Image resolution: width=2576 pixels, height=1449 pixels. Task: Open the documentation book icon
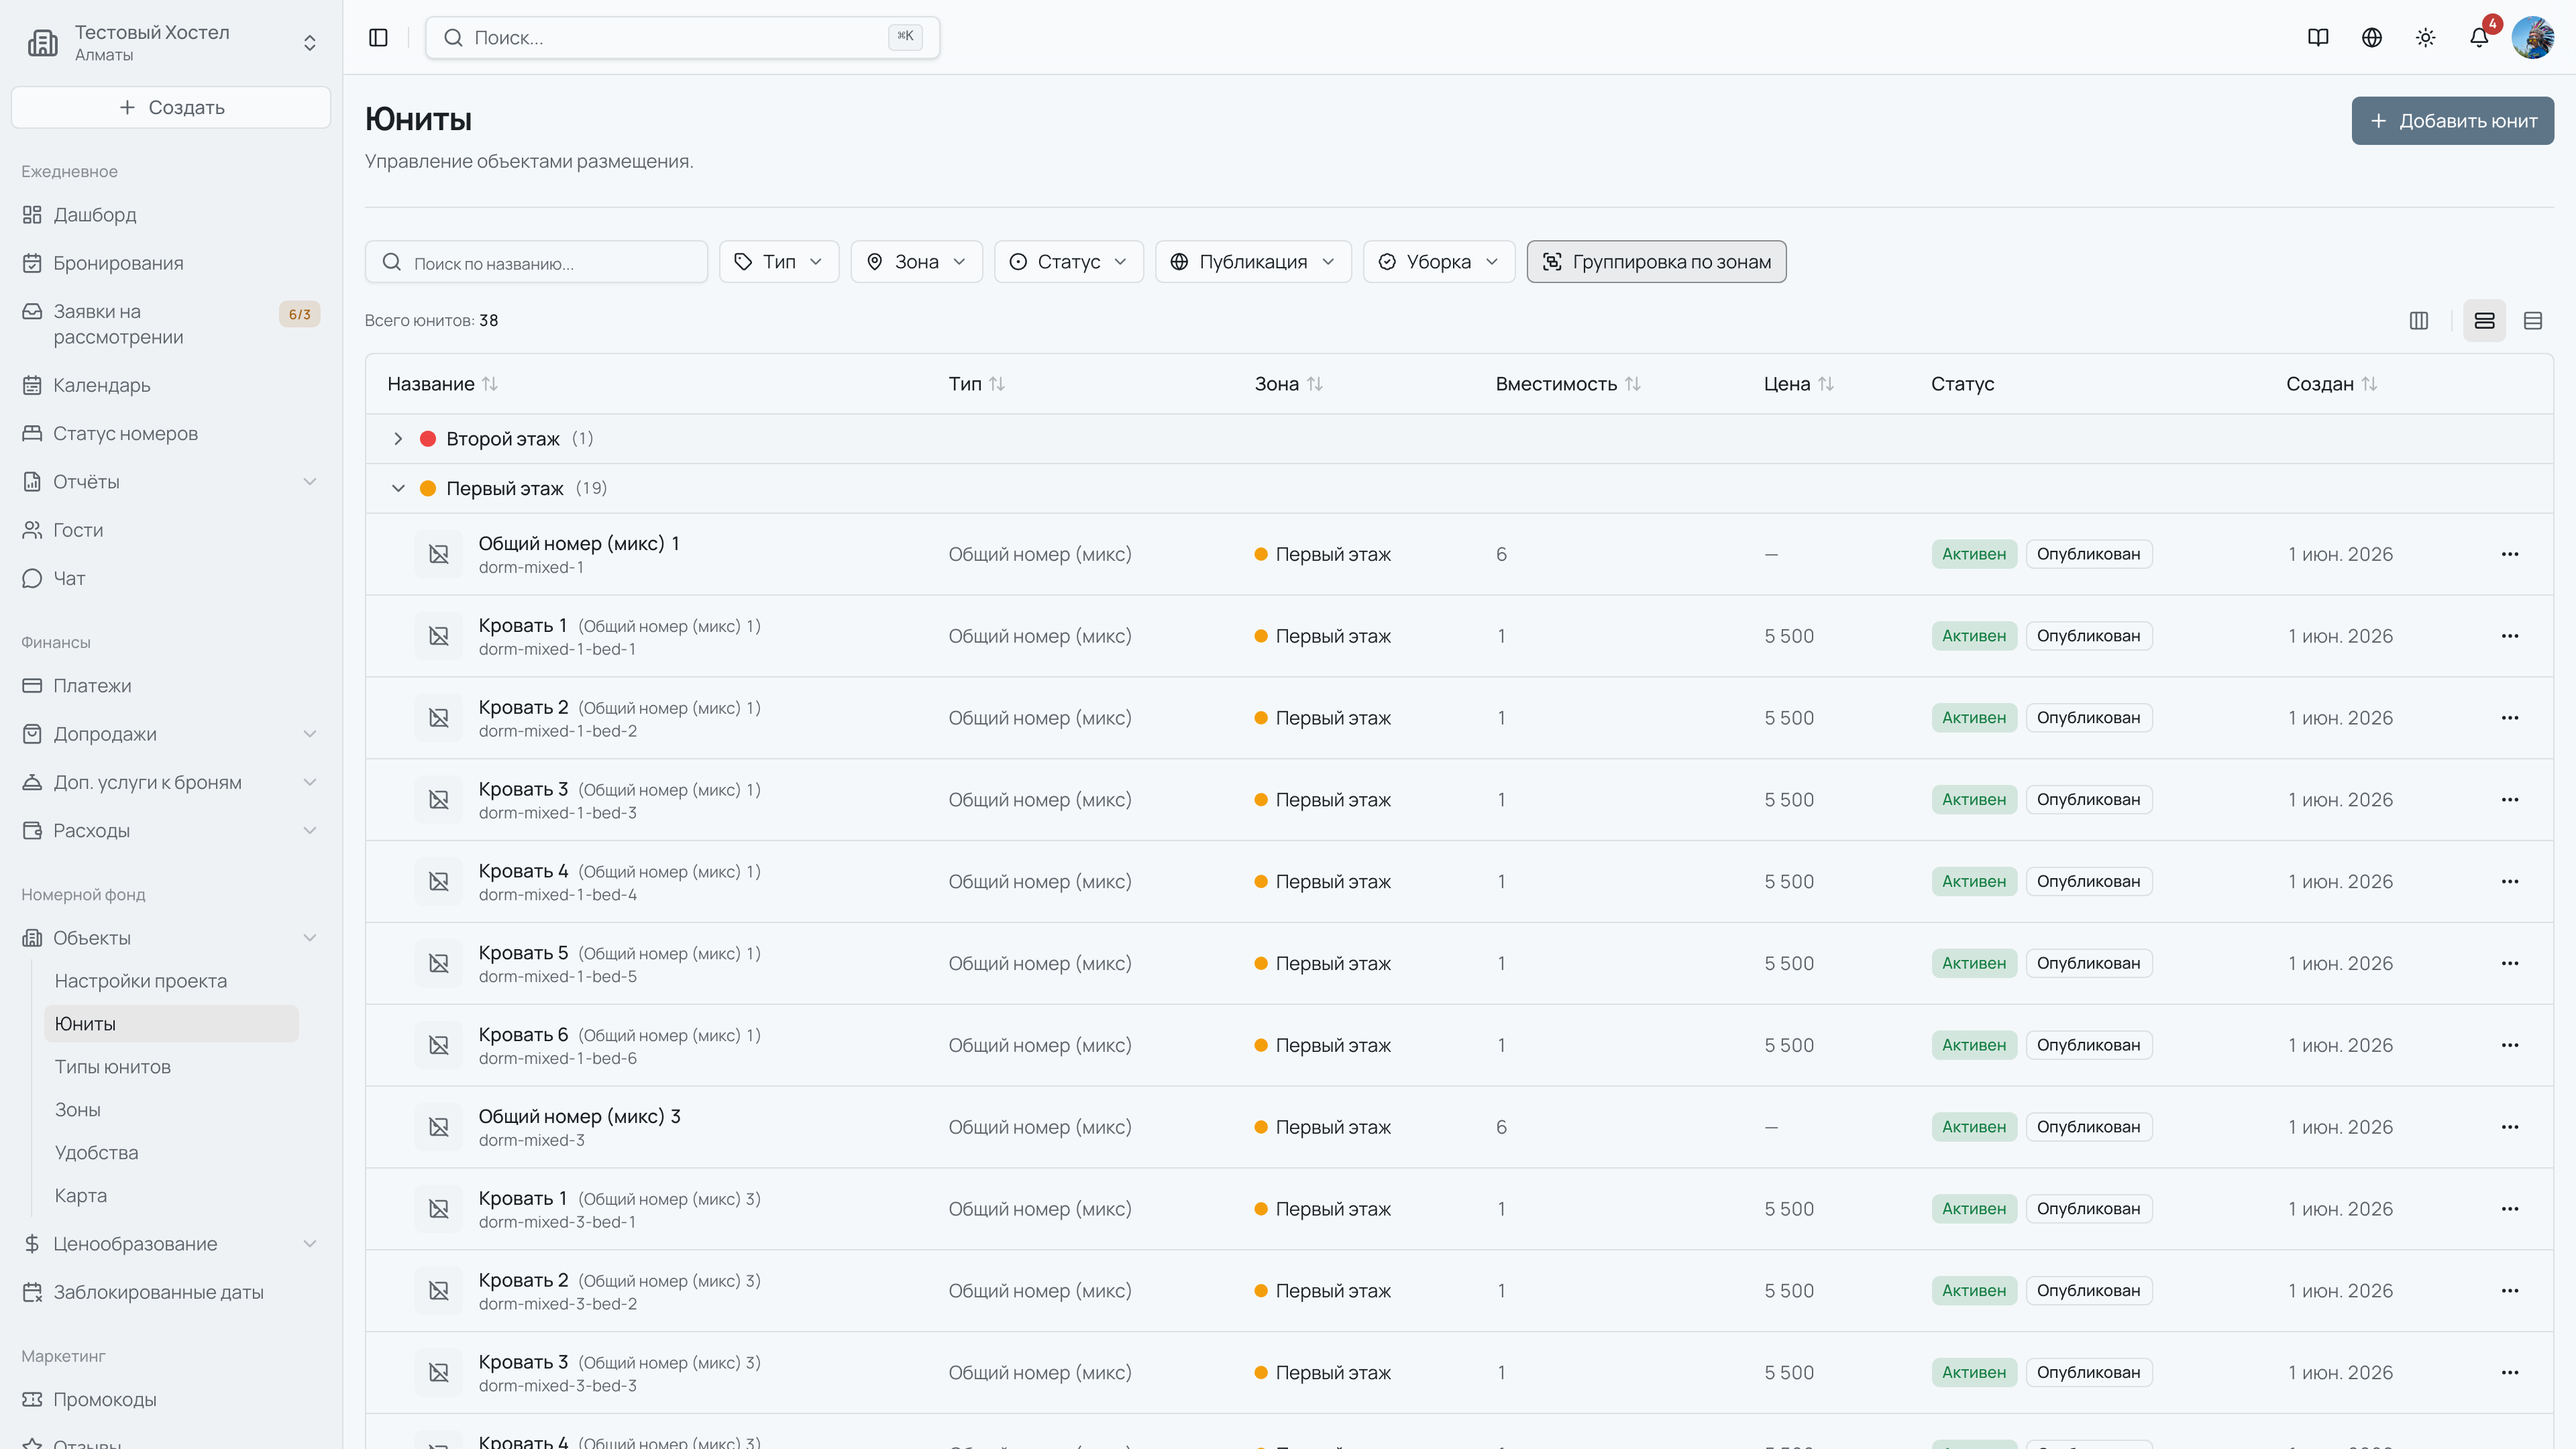[2318, 37]
